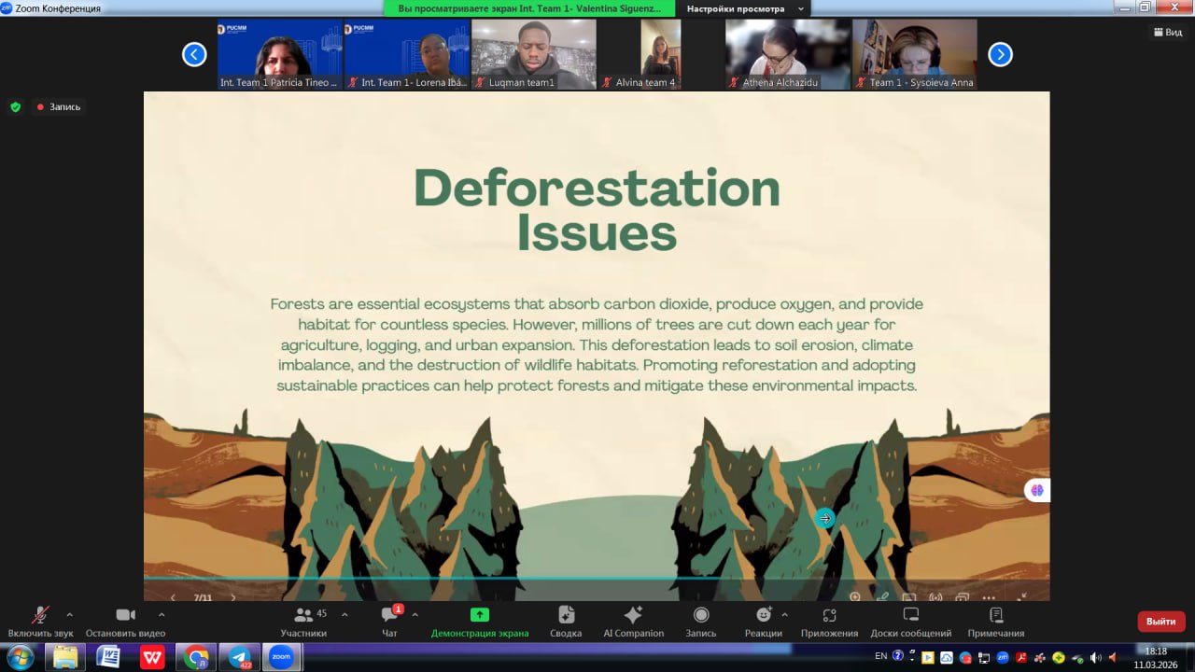Open the Вид view menu
The width and height of the screenshot is (1195, 672).
click(1167, 32)
